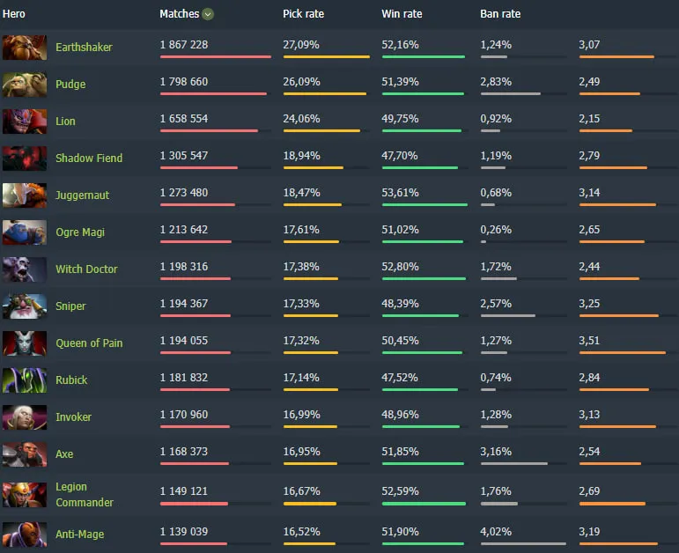Open the Pudge hero link

click(x=70, y=85)
